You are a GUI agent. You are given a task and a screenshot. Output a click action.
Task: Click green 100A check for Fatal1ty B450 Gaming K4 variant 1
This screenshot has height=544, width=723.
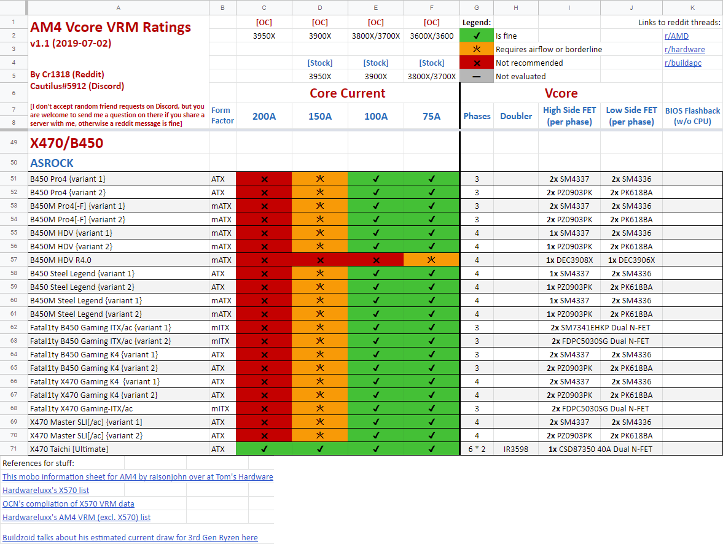pos(376,354)
